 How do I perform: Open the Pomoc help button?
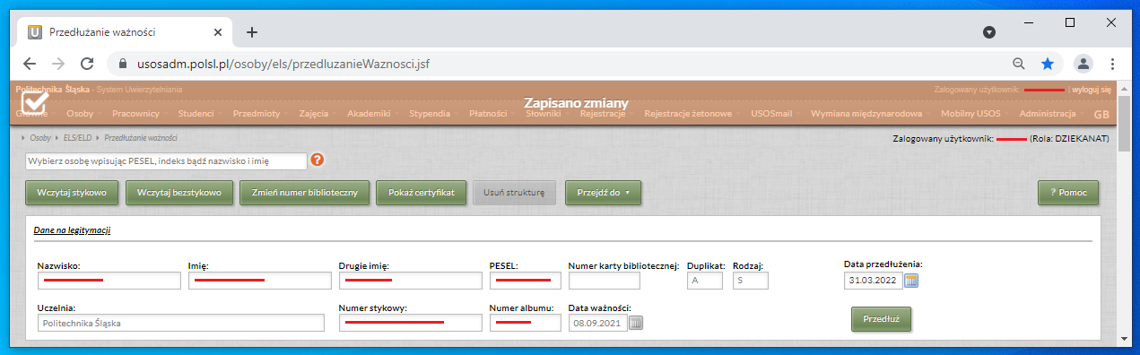click(1068, 193)
